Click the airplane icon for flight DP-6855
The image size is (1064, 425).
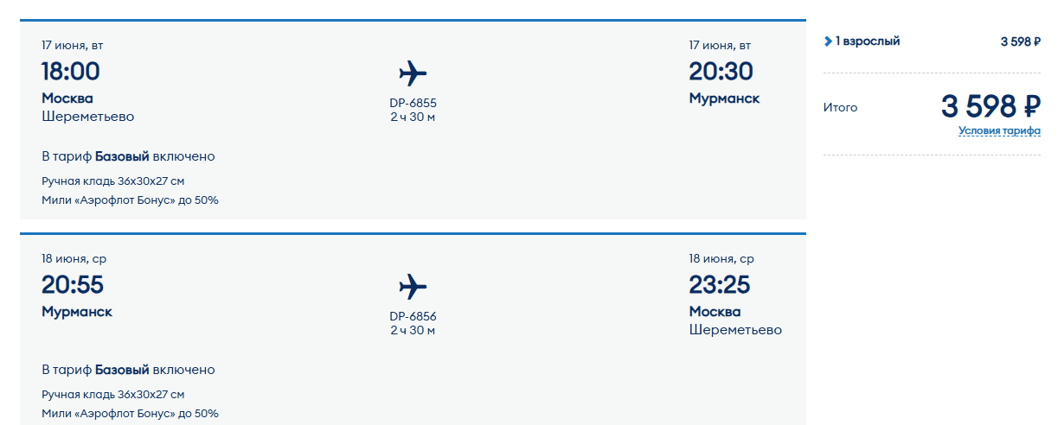click(413, 73)
